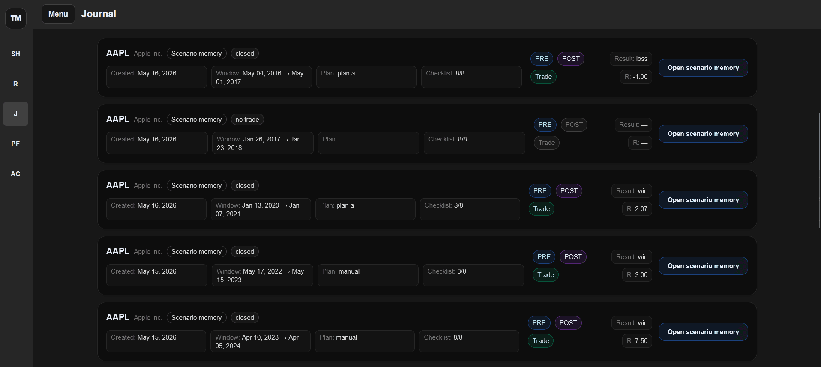Viewport: 821px width, 367px height.
Task: Click 'Window: Apr 10, 2023 → Apr 05, 2024' field
Action: 261,341
